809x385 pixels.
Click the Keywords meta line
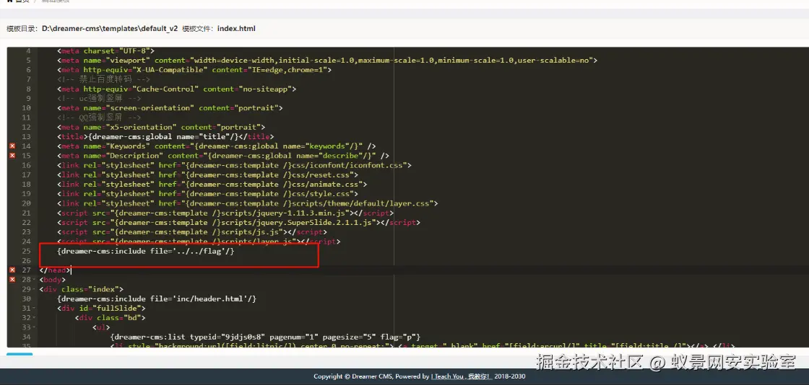pos(216,146)
